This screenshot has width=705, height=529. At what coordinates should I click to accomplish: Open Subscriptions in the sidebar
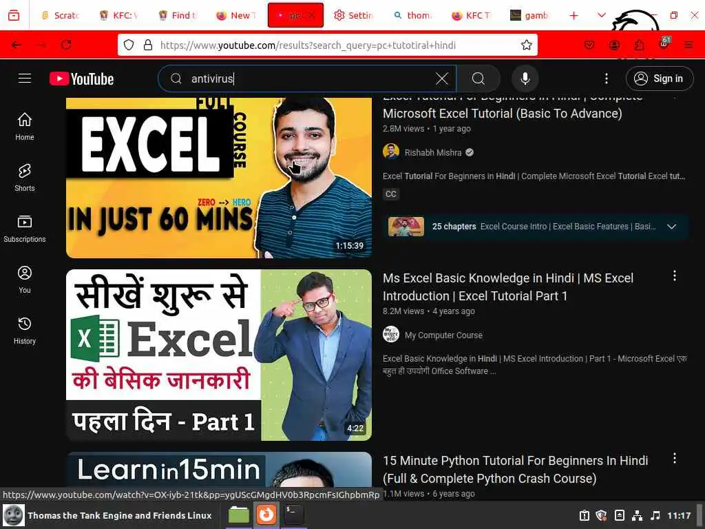tap(25, 229)
